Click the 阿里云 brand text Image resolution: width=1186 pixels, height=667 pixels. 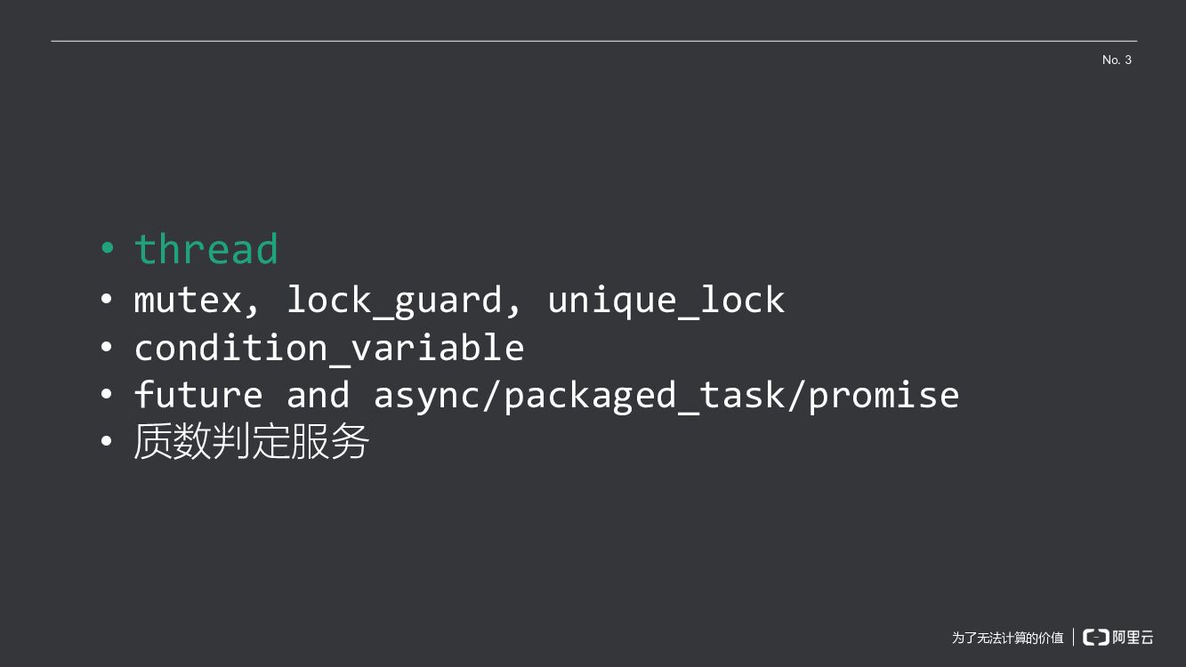tap(1133, 637)
